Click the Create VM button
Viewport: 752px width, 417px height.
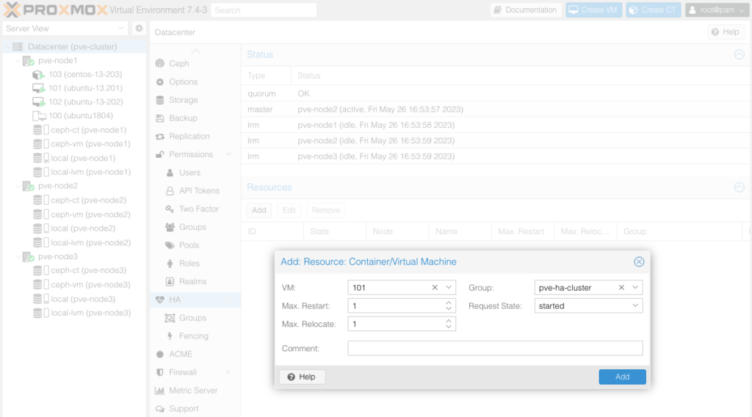[593, 10]
